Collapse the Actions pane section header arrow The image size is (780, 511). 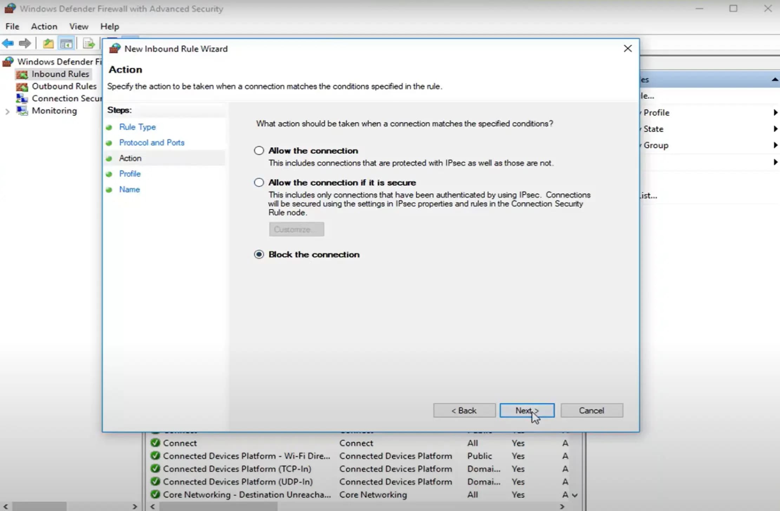pos(775,80)
